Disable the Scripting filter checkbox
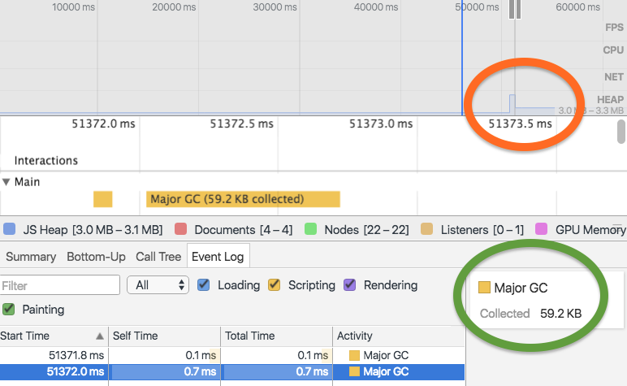The height and width of the screenshot is (386, 627). 275,285
